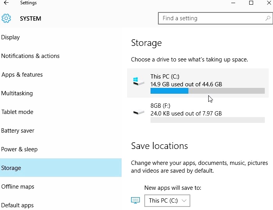273x210 pixels.
Task: Click the Save locations heading
Action: pos(160,145)
